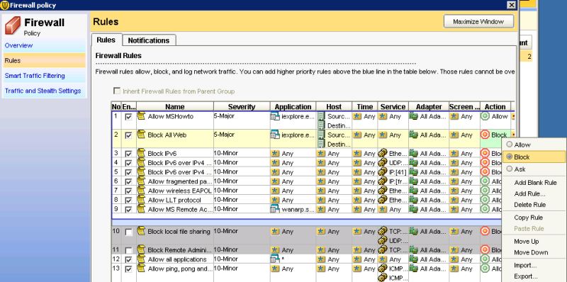The image size is (567, 282).
Task: Click rule scroll icon for Block IPv6
Action: [141, 153]
